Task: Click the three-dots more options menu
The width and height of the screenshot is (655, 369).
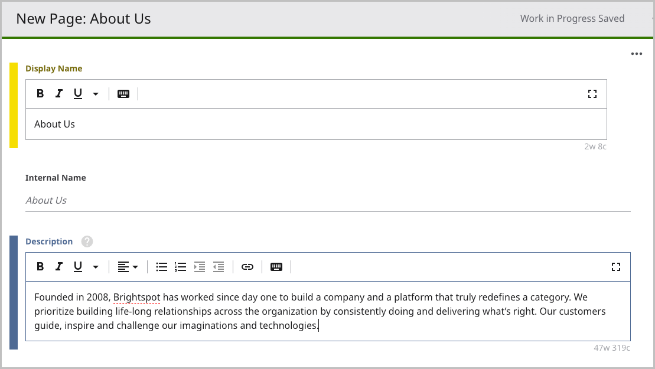Action: tap(637, 54)
